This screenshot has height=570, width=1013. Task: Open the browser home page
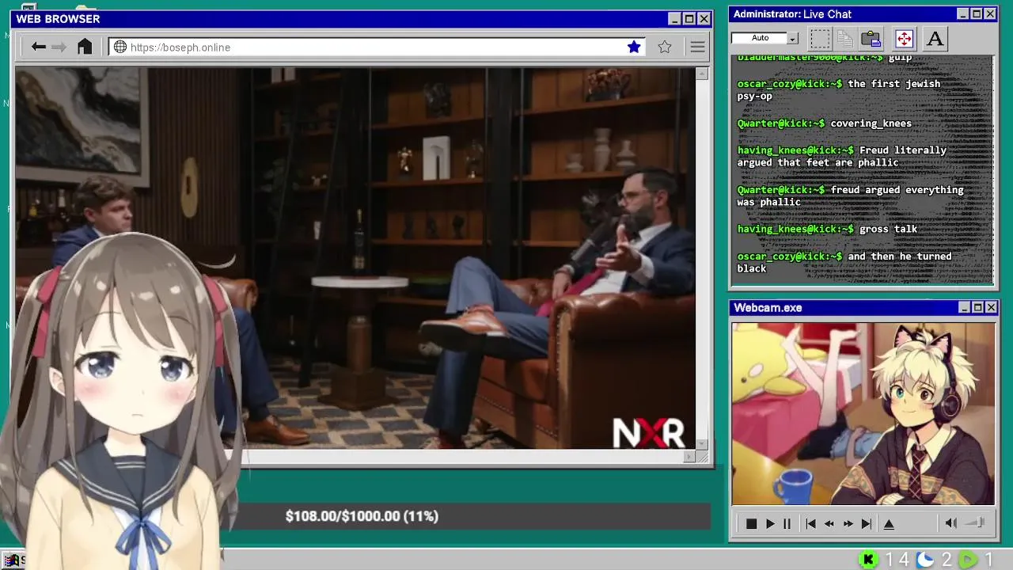tap(85, 47)
